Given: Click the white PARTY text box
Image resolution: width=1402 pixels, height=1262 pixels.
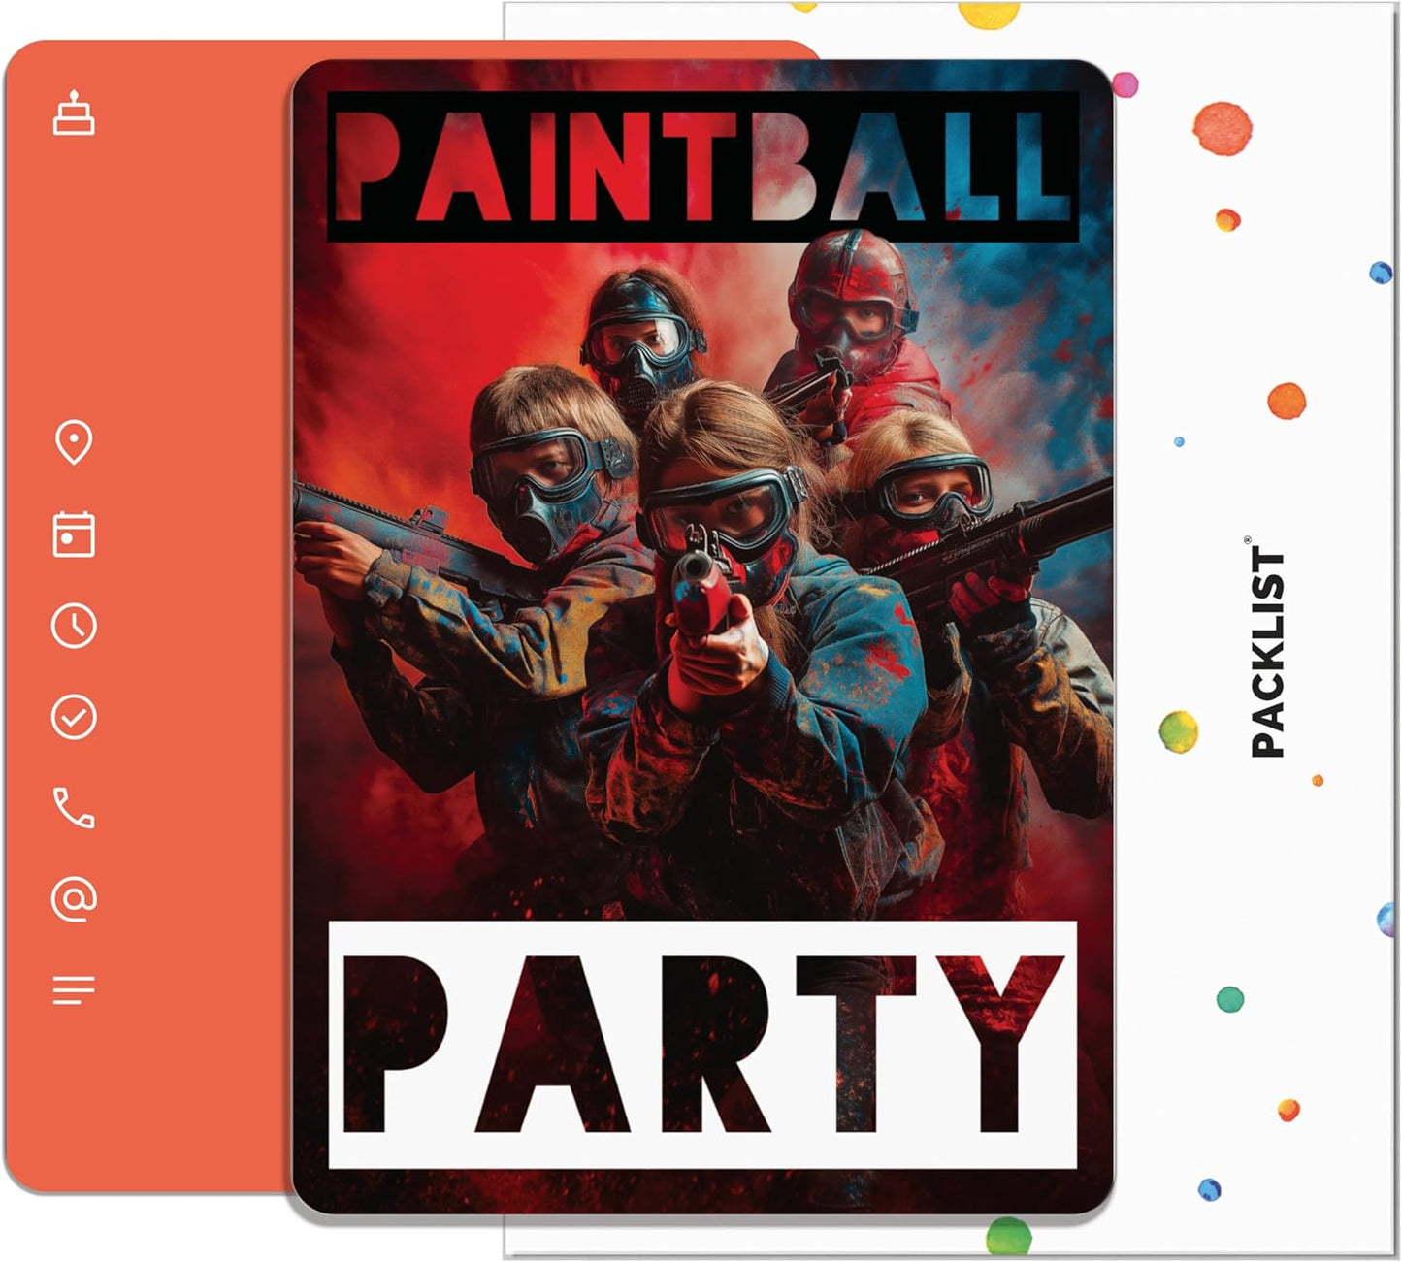Looking at the screenshot, I should 702,1045.
